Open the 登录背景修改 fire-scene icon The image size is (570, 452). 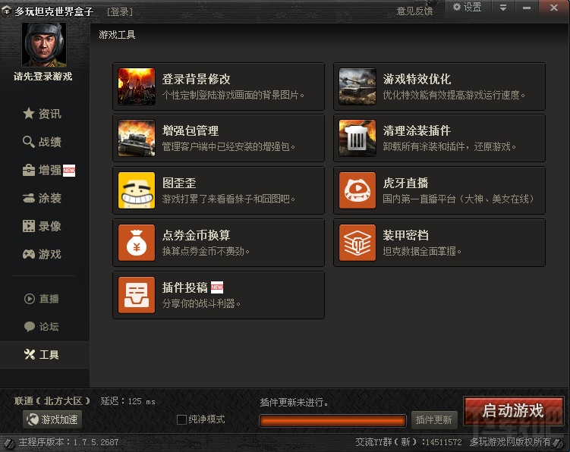[137, 86]
